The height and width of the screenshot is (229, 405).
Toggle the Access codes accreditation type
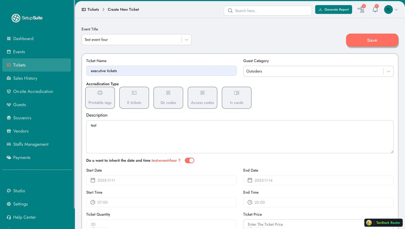[202, 98]
